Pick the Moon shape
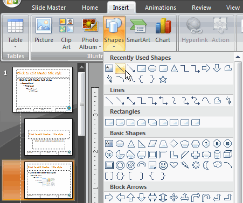 click(x=206, y=165)
